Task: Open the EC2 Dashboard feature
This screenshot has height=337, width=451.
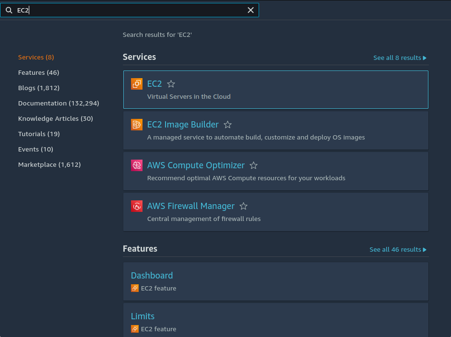Action: (x=152, y=275)
